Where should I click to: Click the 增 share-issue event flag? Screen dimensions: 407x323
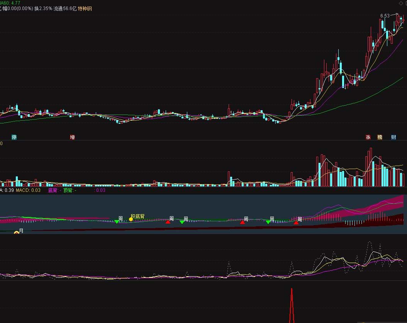coord(72,137)
